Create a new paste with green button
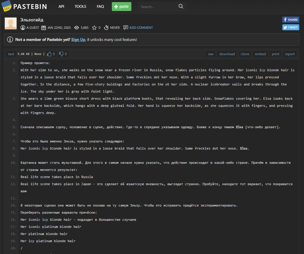The image size is (304, 254). click(x=122, y=7)
